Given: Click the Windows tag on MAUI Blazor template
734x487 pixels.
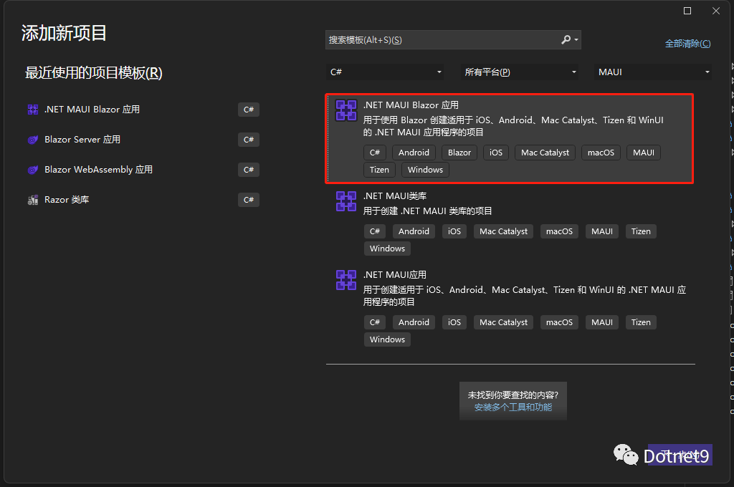Looking at the screenshot, I should point(425,170).
